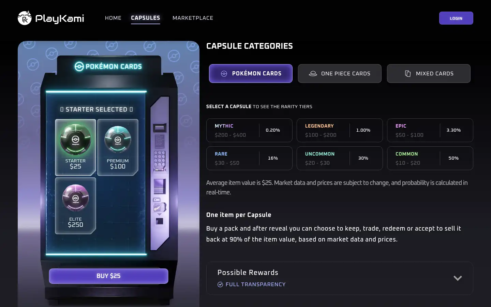Choose the Starter $25 capsule

pos(75,147)
